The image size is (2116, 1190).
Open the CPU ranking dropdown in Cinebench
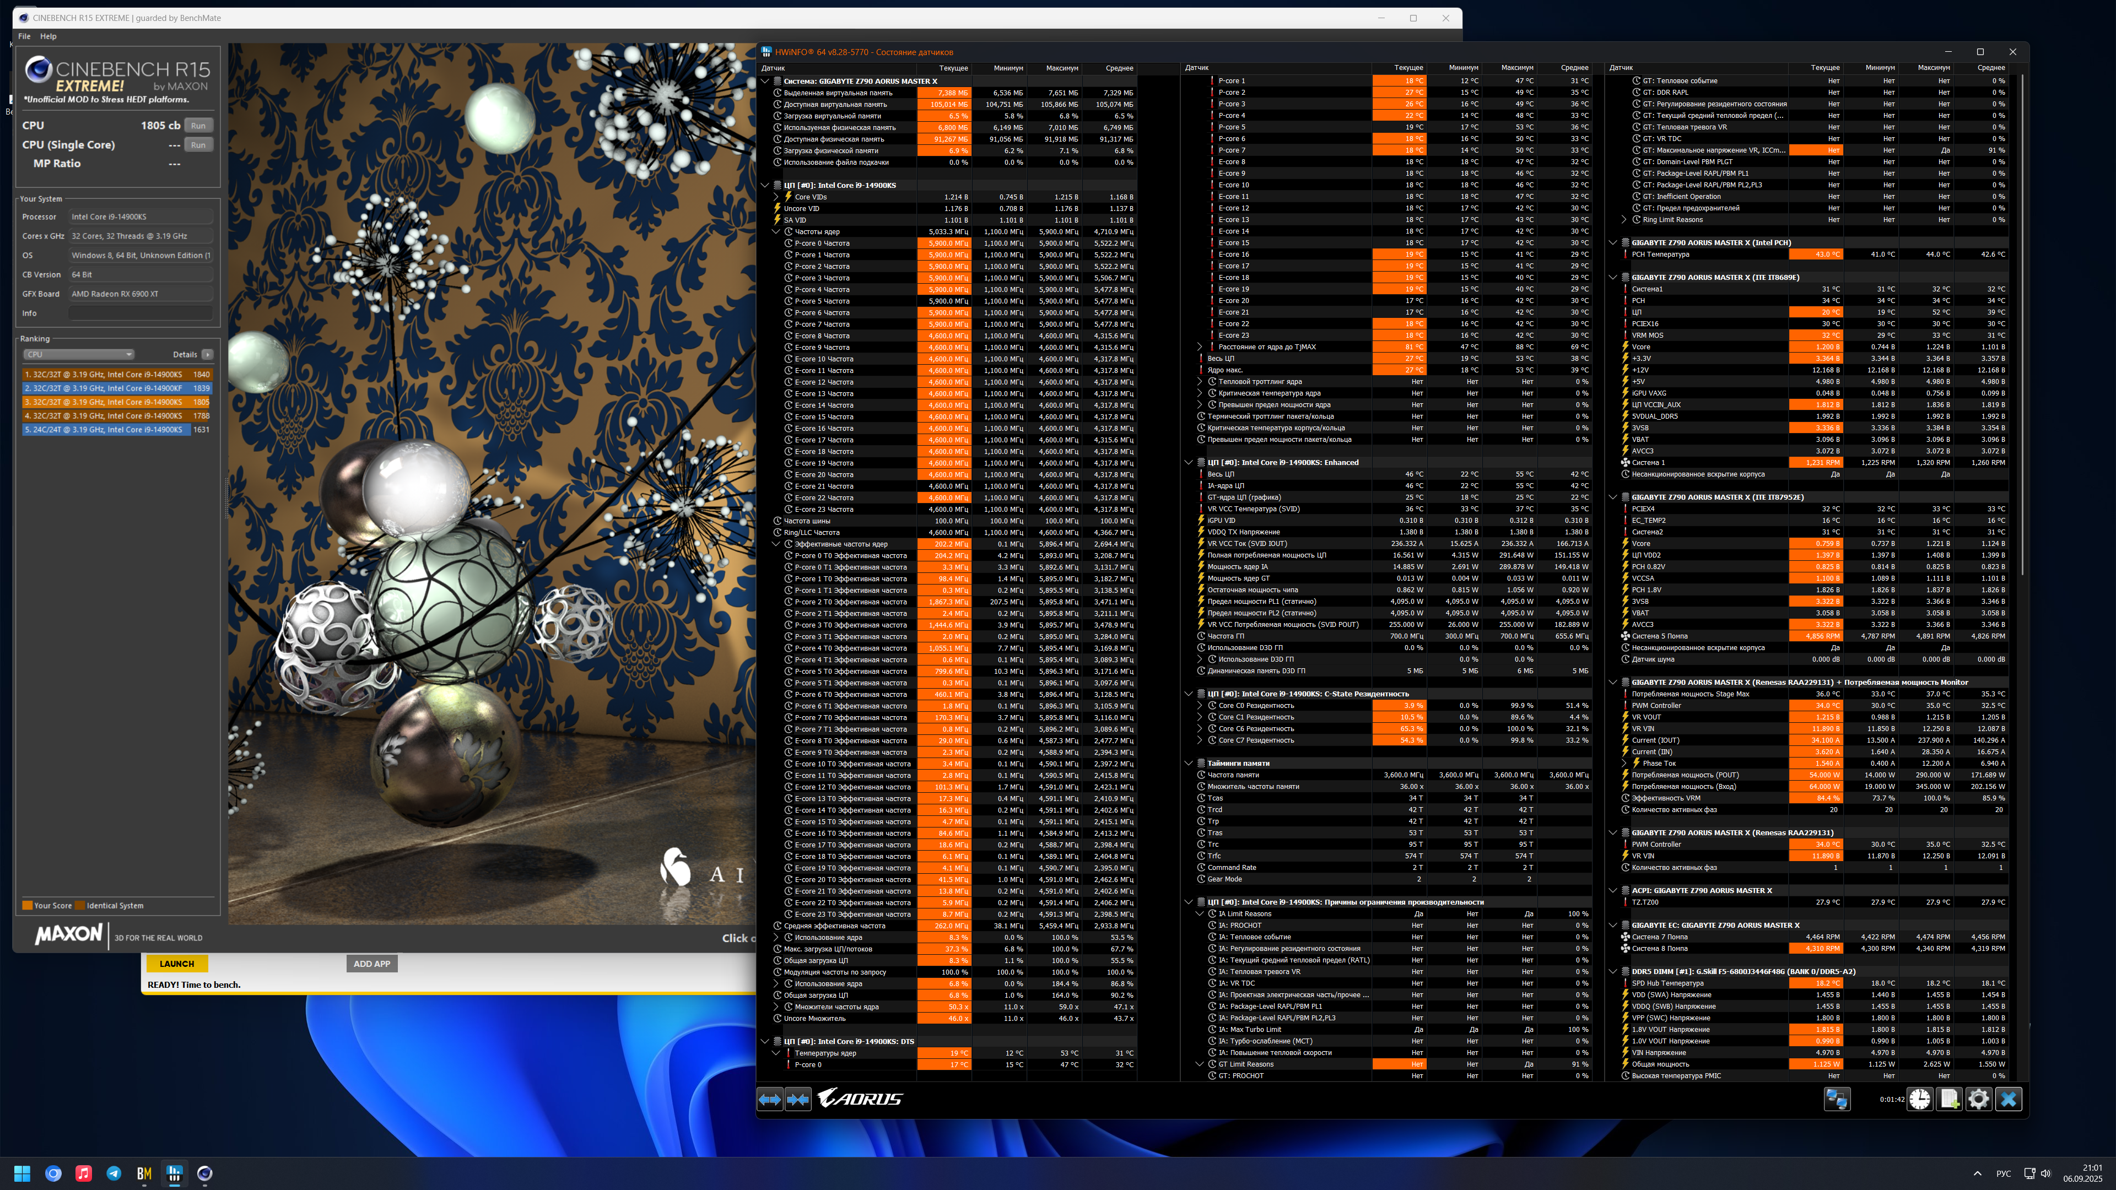click(x=78, y=355)
